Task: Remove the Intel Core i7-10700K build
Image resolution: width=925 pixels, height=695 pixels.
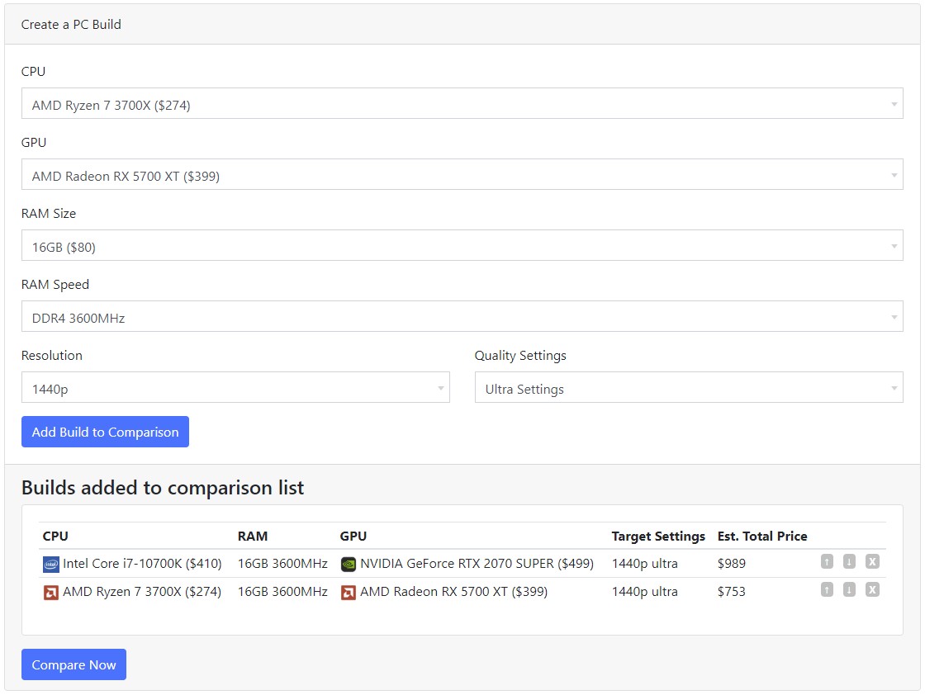Action: [x=872, y=561]
